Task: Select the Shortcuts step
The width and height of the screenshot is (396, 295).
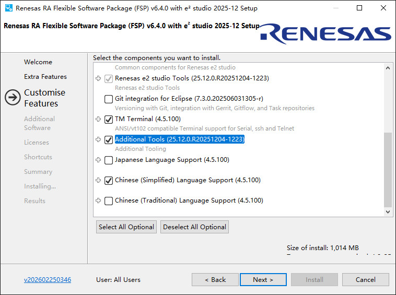Action: [38, 157]
